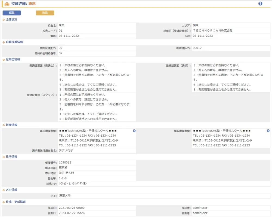Collapse the 住所情報 section

[4, 157]
